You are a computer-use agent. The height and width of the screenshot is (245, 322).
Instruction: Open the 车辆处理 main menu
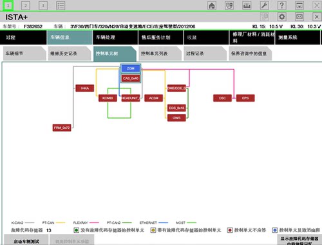115,37
